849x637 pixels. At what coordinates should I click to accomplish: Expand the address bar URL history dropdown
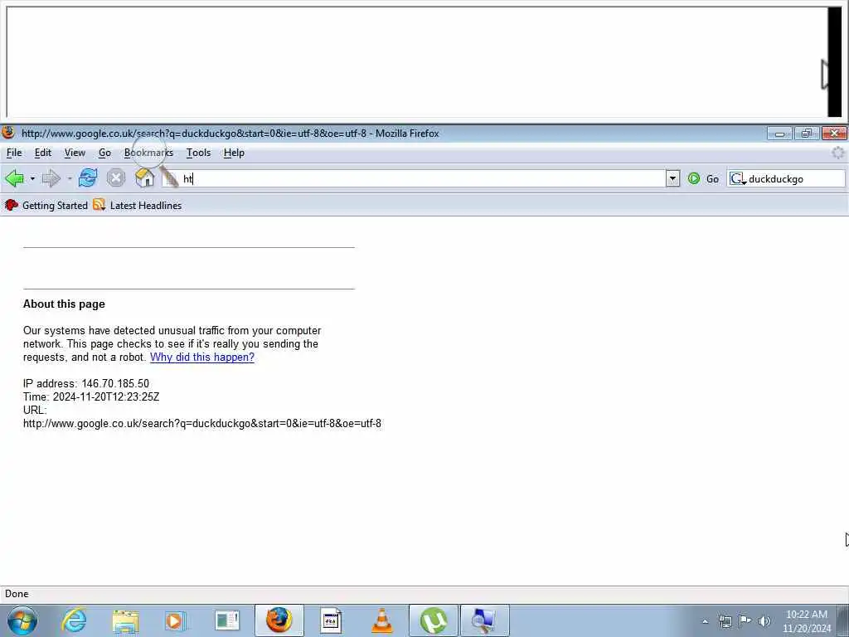tap(672, 178)
